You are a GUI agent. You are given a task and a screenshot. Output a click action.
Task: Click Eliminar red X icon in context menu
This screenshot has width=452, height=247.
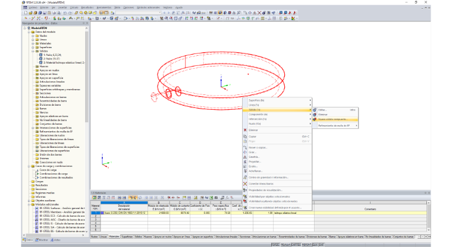coord(245,130)
